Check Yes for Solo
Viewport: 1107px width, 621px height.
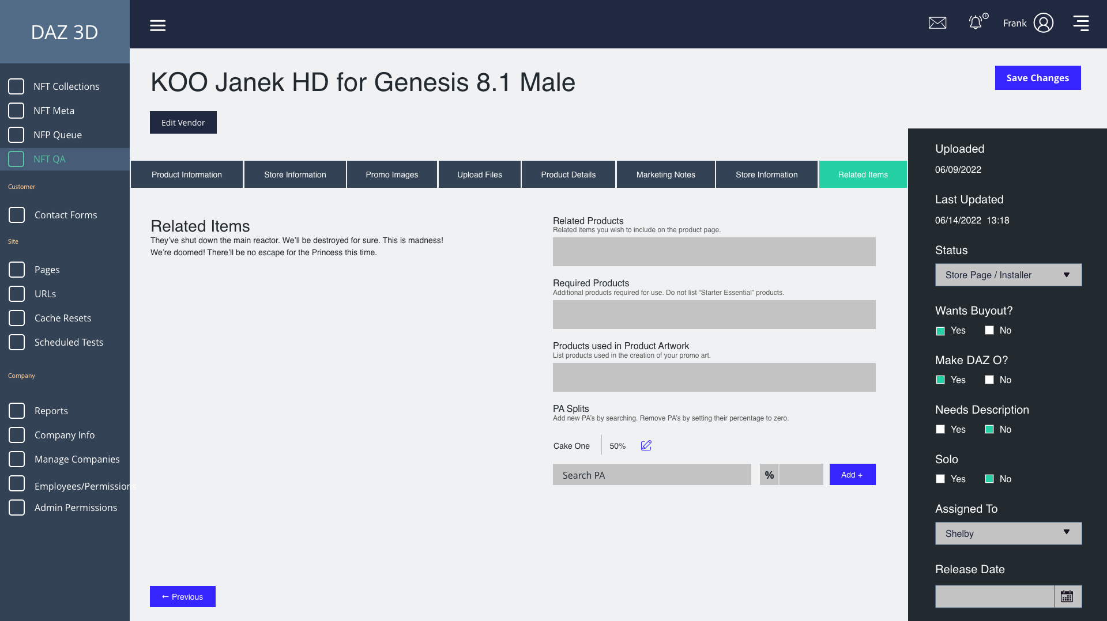940,479
